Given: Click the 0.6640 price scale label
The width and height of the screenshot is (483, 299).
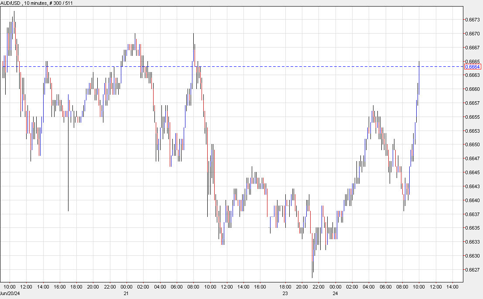Looking at the screenshot, I should pyautogui.click(x=473, y=200).
